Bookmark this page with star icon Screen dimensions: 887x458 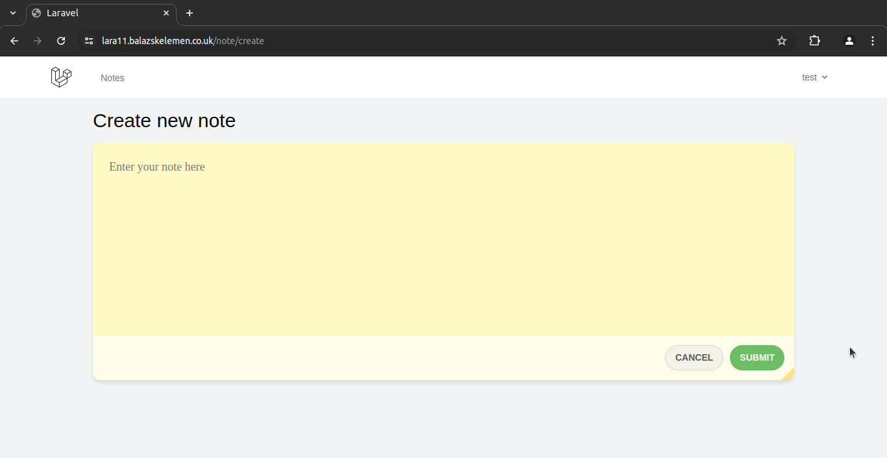[782, 41]
